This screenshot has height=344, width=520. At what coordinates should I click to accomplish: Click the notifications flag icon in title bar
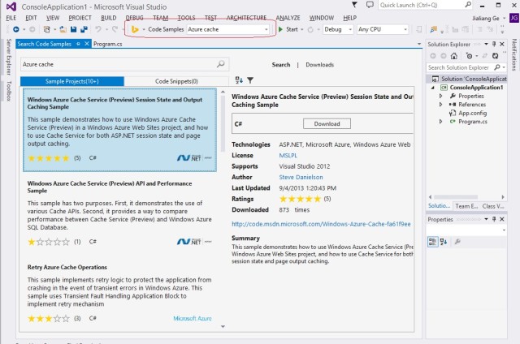[x=354, y=5]
